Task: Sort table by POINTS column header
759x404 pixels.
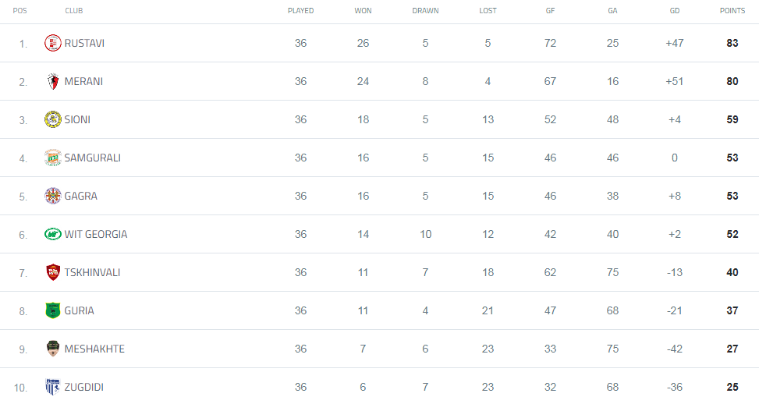Action: coord(732,11)
